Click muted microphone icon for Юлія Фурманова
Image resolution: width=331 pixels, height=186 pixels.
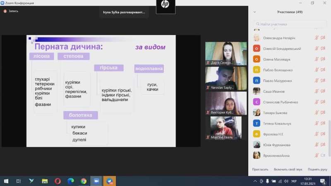click(317, 145)
